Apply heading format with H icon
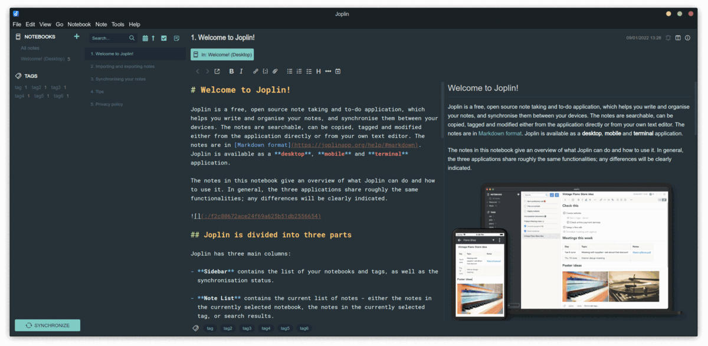Screen dimensions: 708x346 pos(319,71)
